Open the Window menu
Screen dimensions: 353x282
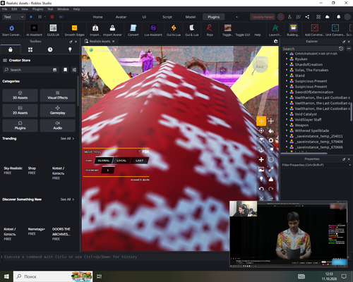pyautogui.click(x=63, y=9)
